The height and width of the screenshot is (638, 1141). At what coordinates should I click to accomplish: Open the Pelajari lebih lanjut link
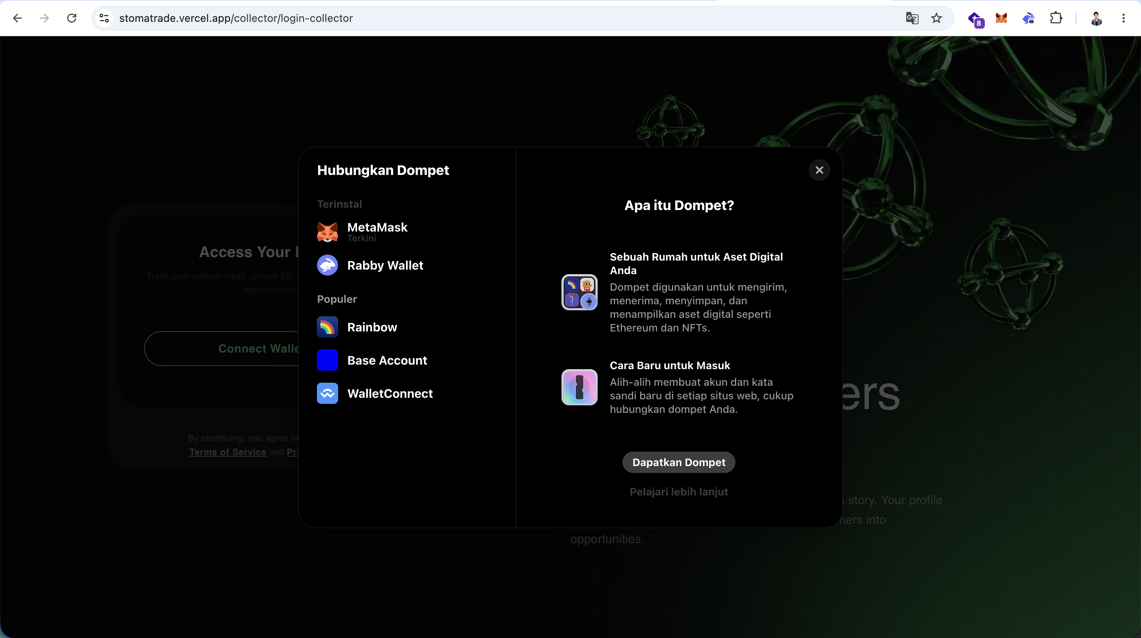(678, 492)
